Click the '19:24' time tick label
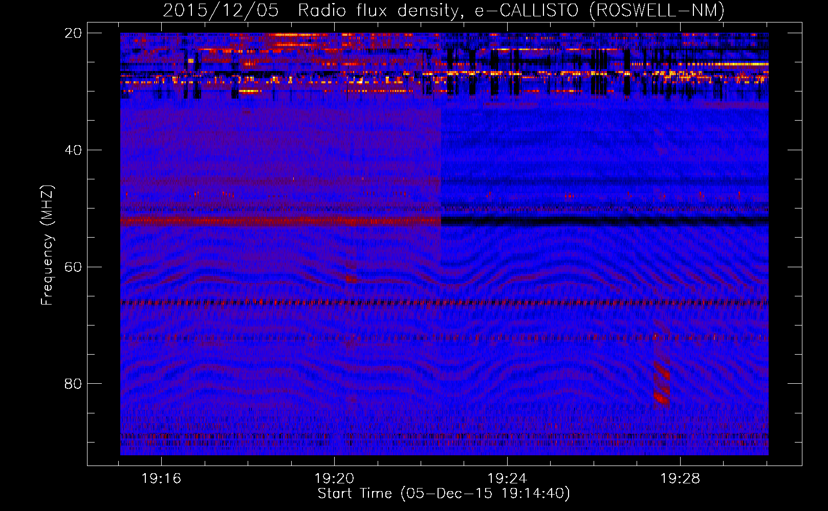Image resolution: width=828 pixels, height=511 pixels. tap(507, 479)
